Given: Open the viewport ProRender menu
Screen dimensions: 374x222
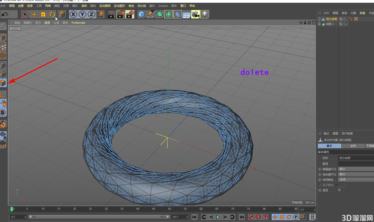Looking at the screenshot, I should tap(78, 23).
